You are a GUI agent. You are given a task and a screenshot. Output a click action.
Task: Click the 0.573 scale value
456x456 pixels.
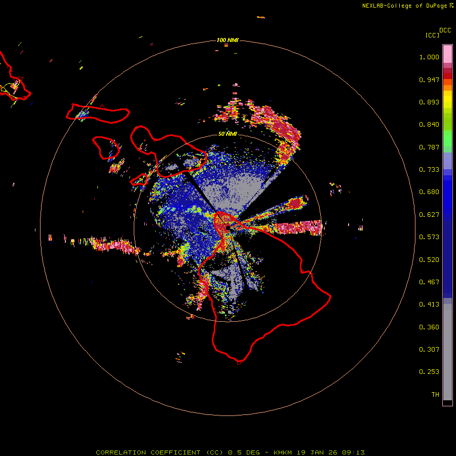[429, 237]
